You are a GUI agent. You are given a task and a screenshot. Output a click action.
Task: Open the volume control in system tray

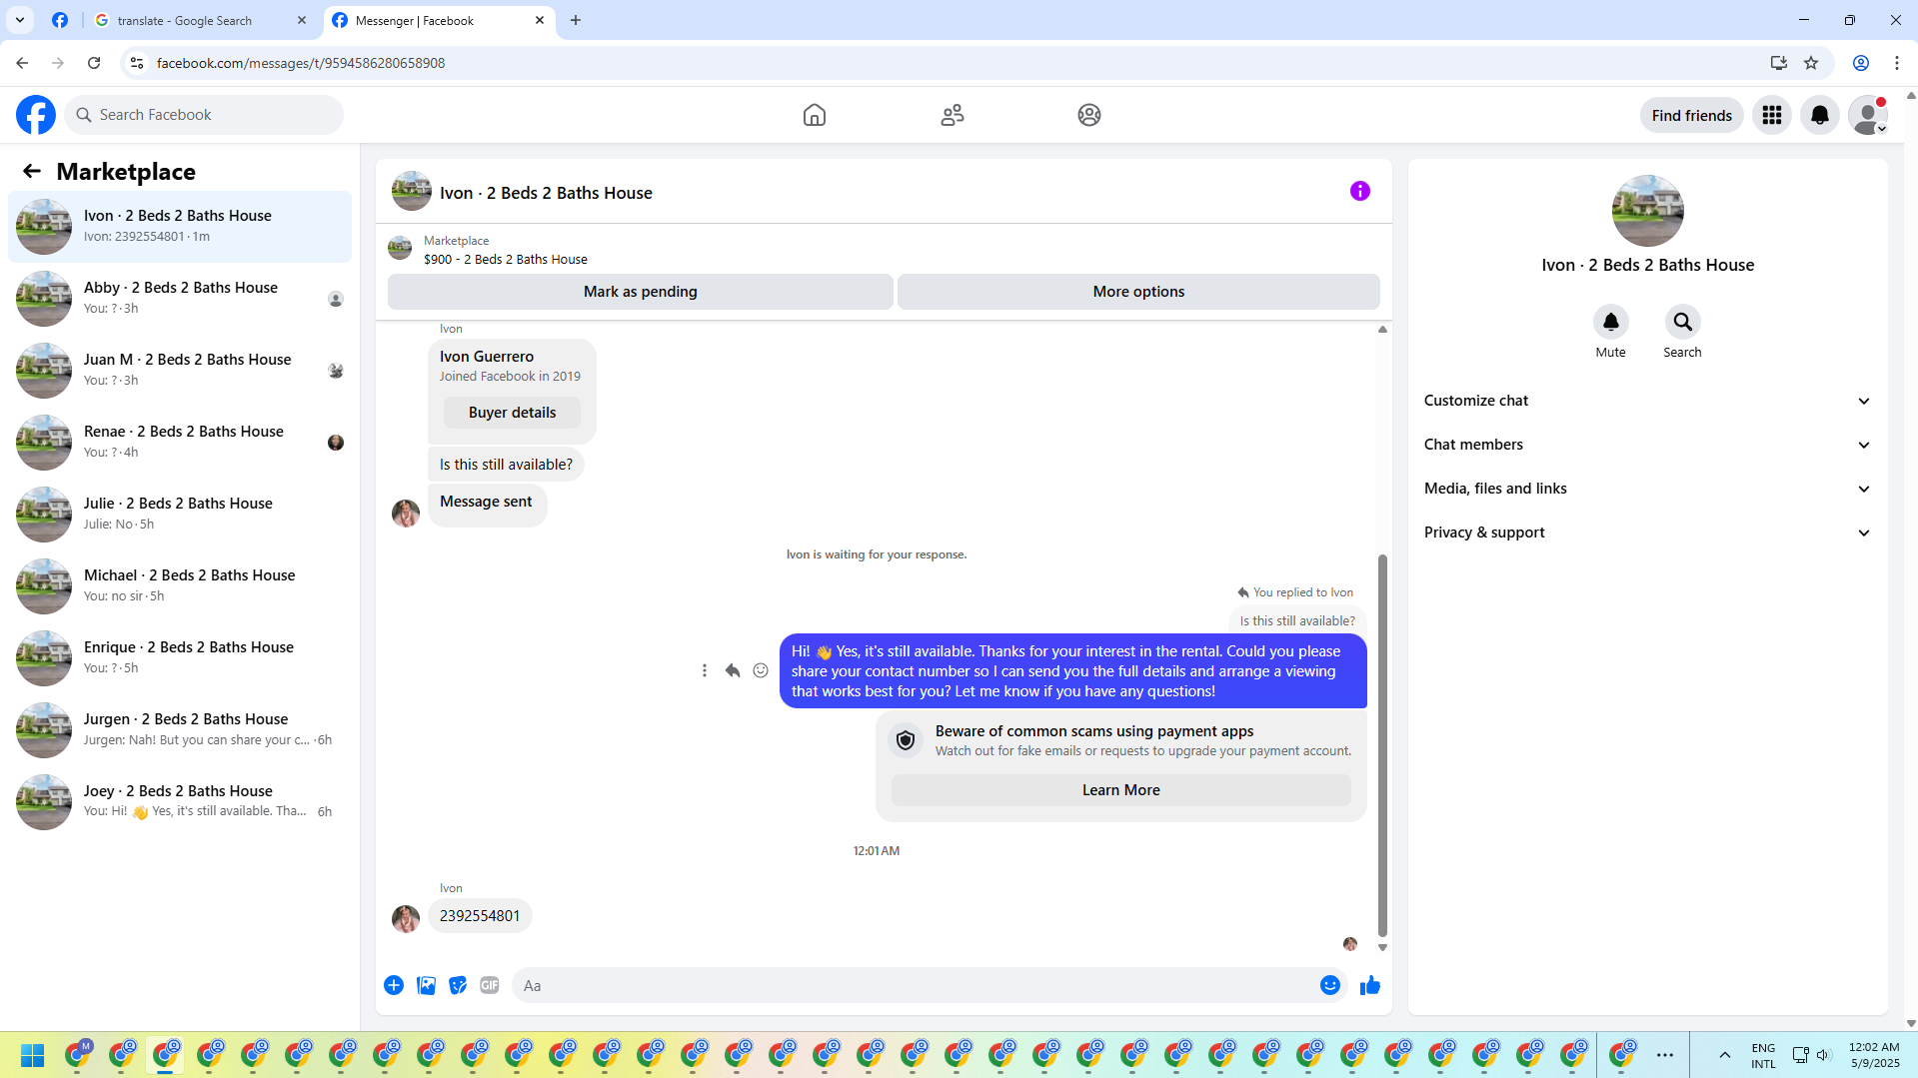[1823, 1055]
